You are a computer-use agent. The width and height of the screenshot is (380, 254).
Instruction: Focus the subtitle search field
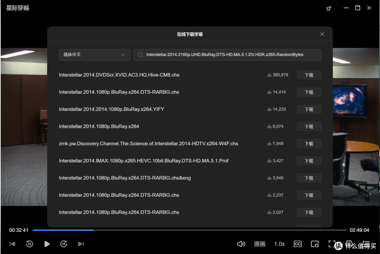[x=227, y=55]
